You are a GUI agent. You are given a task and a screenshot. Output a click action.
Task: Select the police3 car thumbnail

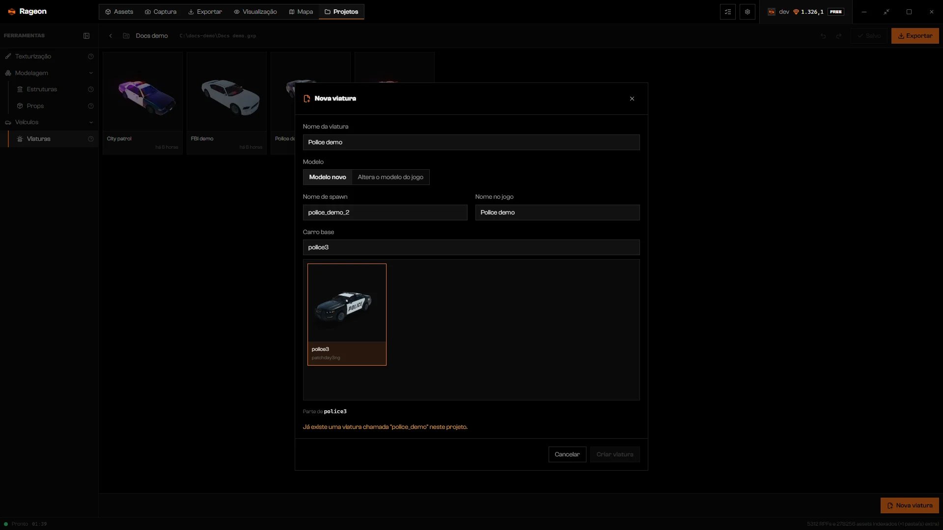point(347,315)
